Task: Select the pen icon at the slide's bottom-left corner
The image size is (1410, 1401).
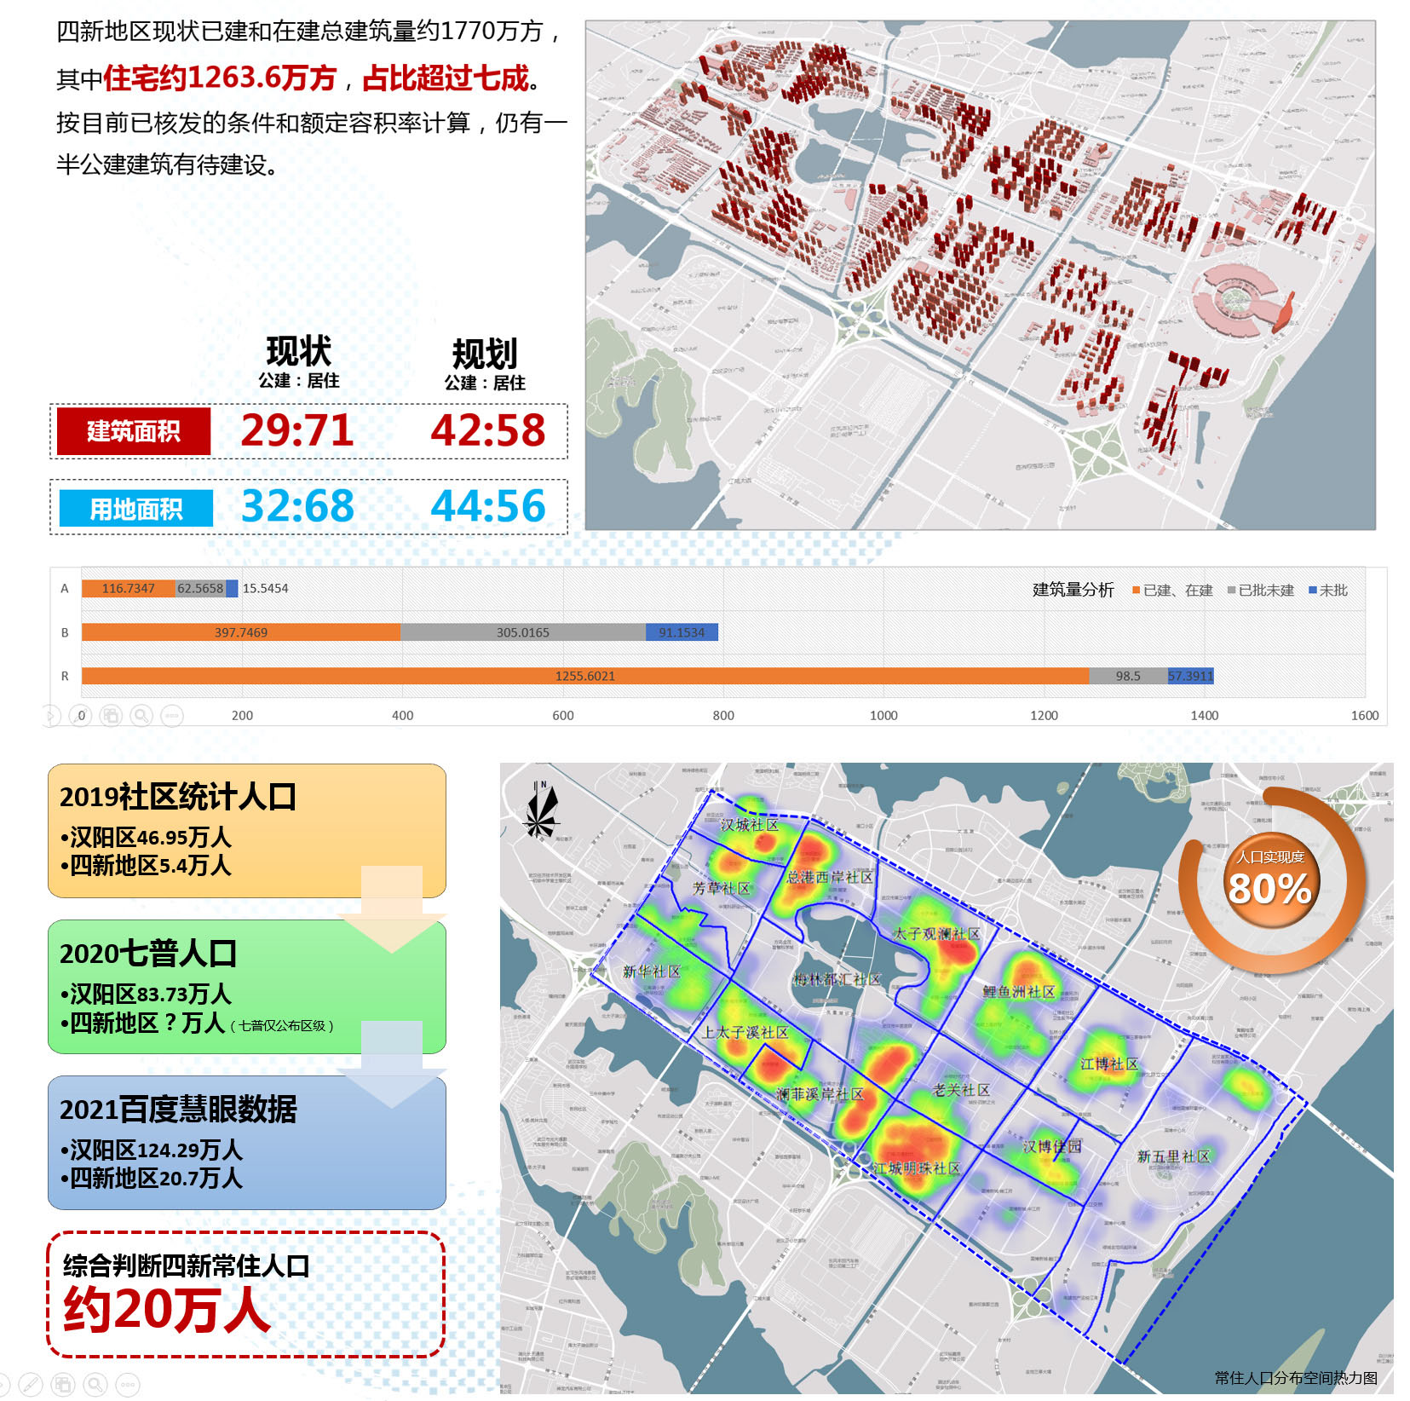Action: pos(30,1384)
